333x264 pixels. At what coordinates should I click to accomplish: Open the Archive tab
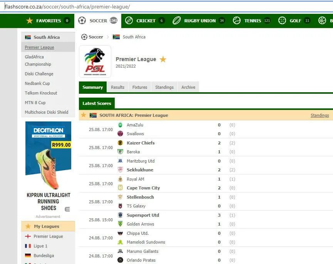[x=188, y=87]
